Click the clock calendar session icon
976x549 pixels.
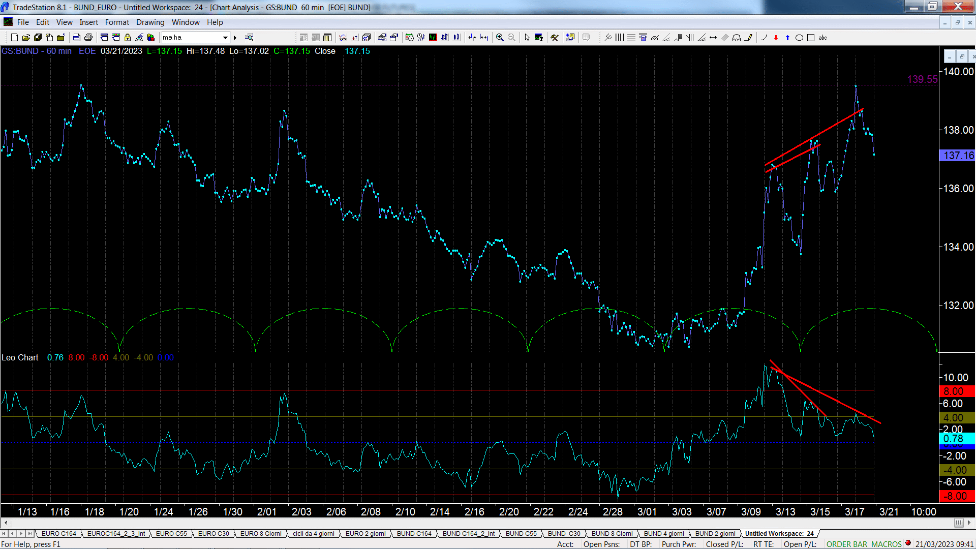[409, 38]
